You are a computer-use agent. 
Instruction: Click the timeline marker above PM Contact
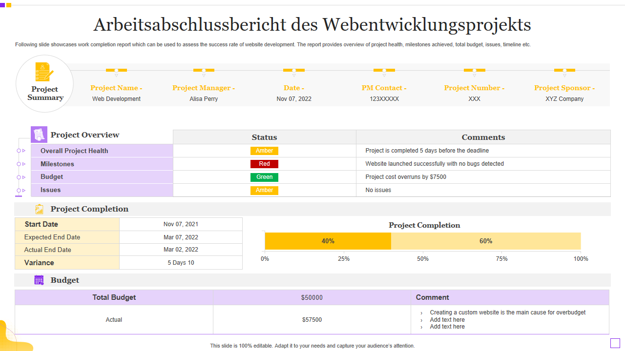[384, 71]
